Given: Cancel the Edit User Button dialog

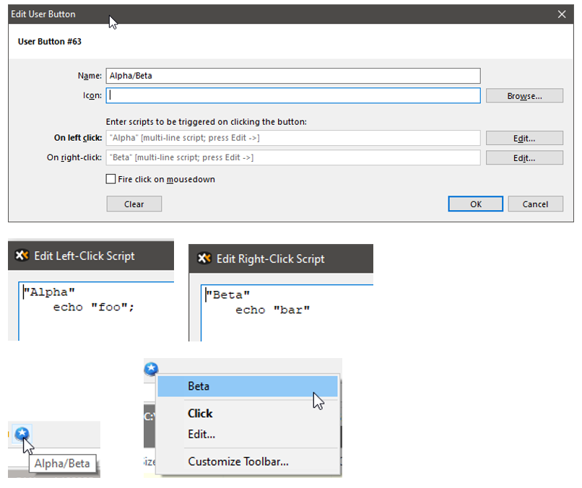Looking at the screenshot, I should [x=535, y=204].
